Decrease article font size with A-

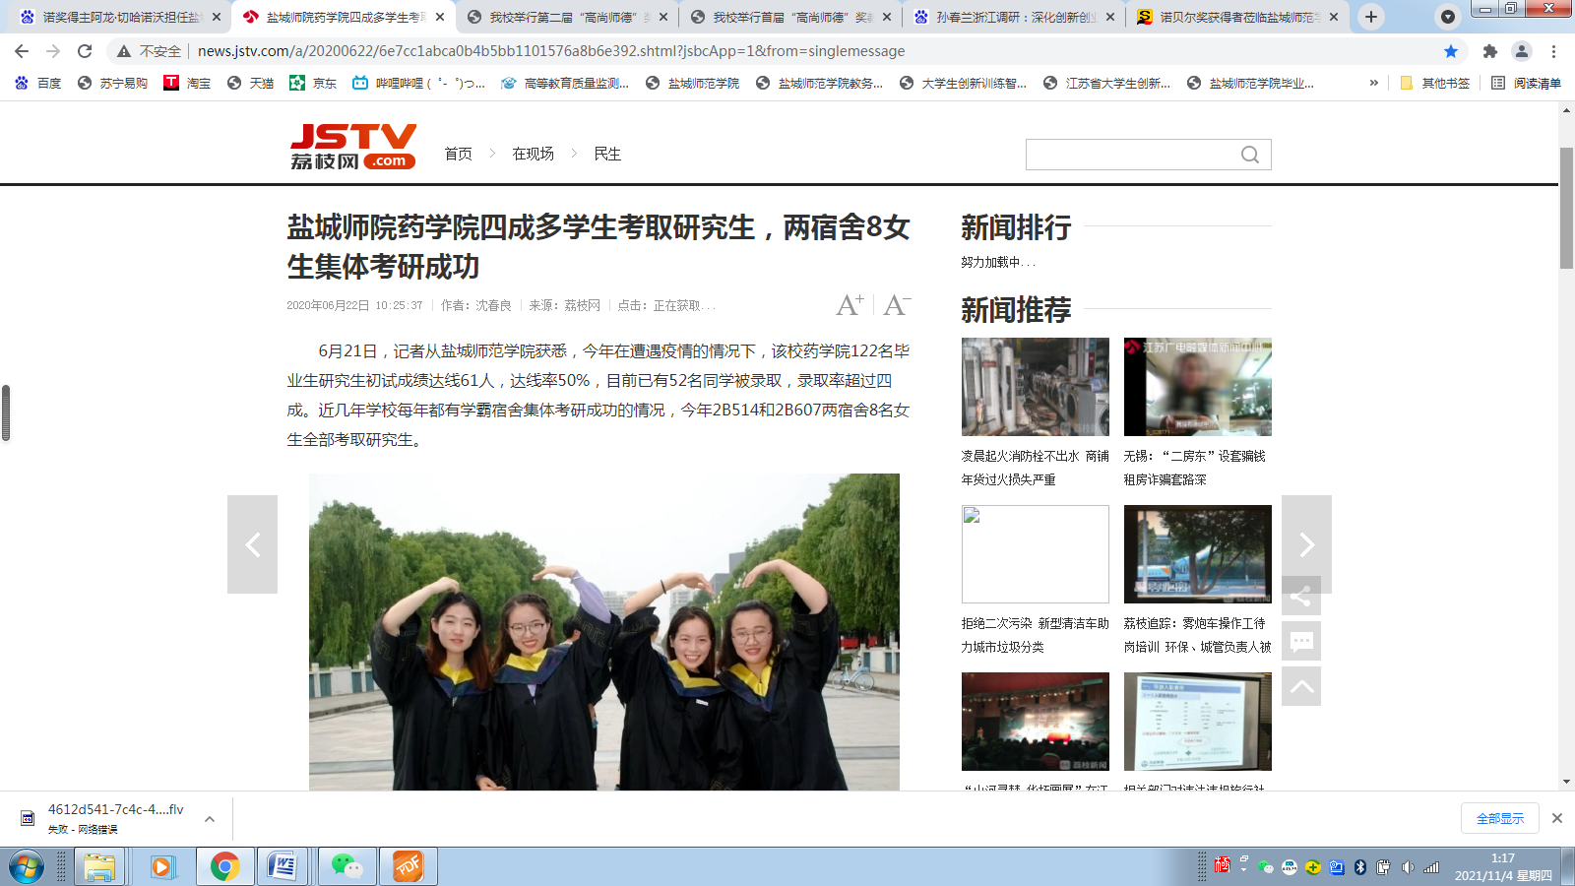click(x=896, y=305)
